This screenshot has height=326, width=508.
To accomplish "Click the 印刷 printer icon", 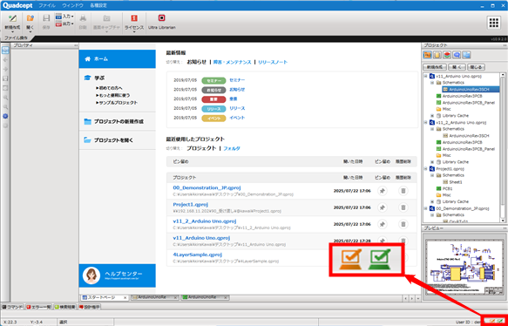I will point(83,18).
